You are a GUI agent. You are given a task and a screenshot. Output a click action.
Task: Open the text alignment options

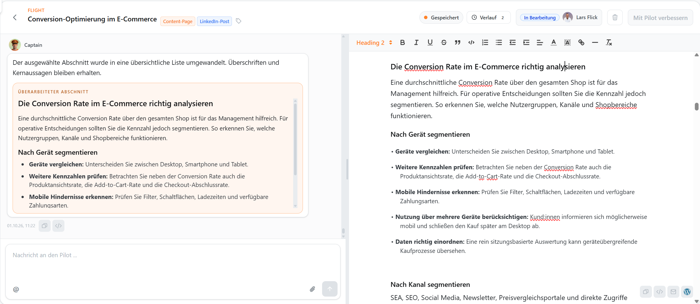[x=540, y=43]
